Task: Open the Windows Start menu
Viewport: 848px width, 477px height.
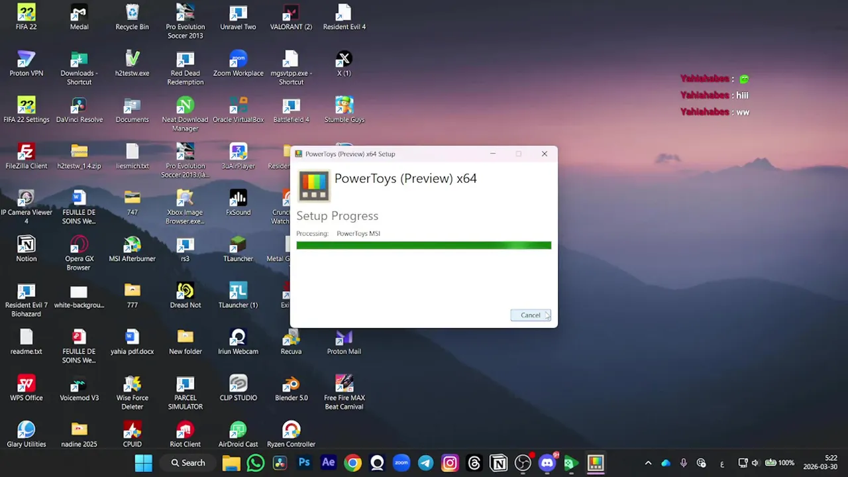Action: click(143, 463)
